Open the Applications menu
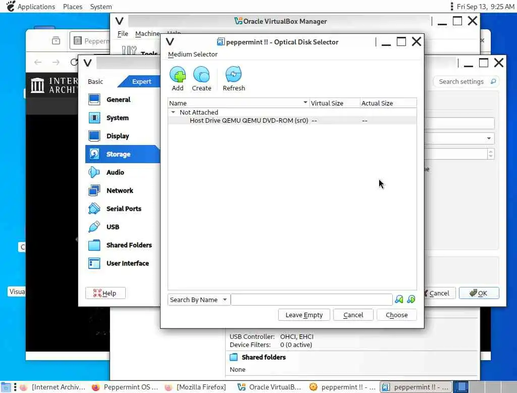The image size is (517, 393). click(36, 7)
